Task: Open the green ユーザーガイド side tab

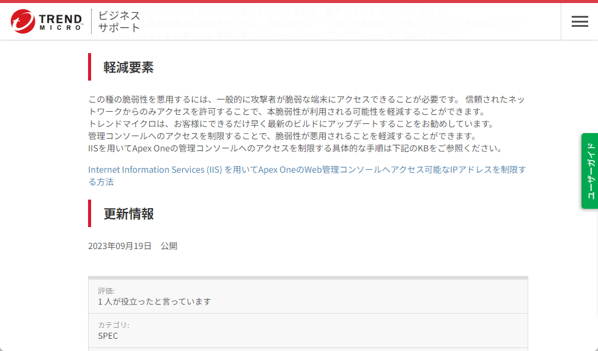Action: tap(589, 171)
